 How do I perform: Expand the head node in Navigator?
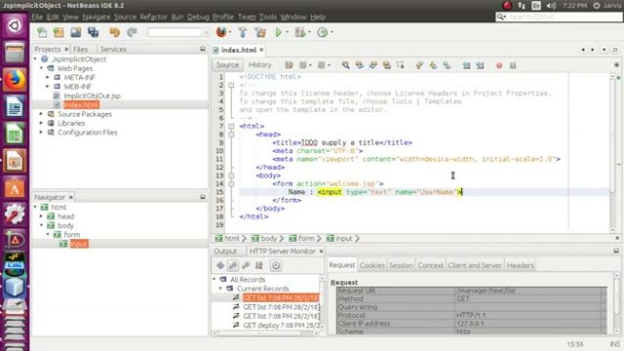(41, 216)
